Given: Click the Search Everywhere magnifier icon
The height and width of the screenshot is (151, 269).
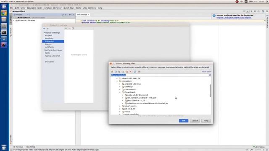Looking at the screenshot, I should point(267,11).
